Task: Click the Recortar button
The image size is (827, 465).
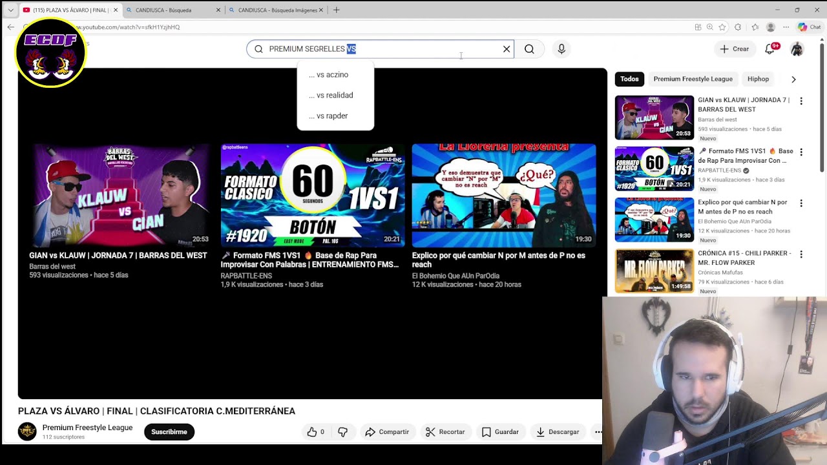Action: (x=445, y=432)
